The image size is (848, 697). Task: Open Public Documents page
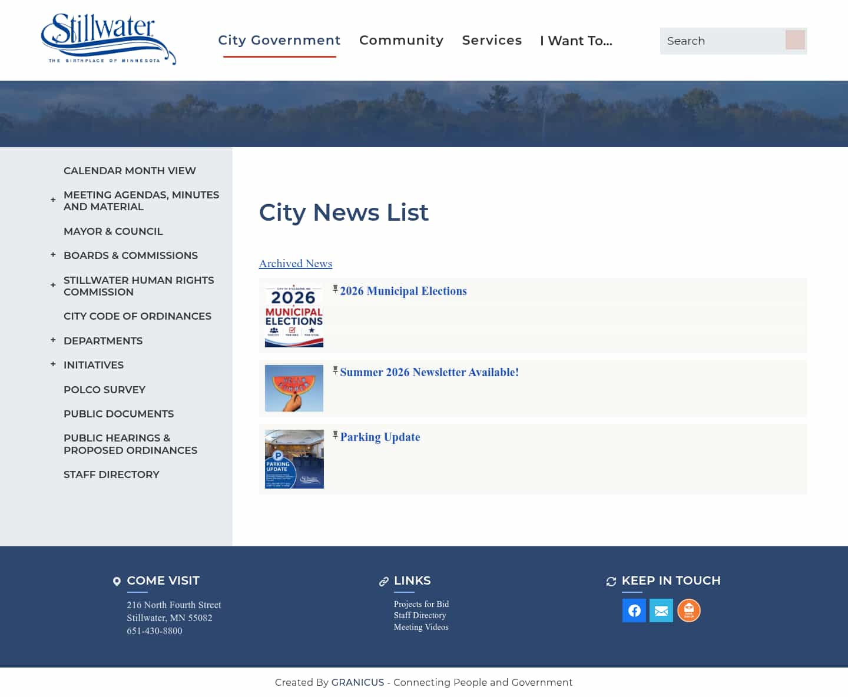(118, 414)
